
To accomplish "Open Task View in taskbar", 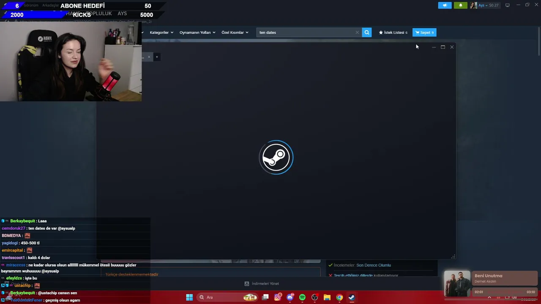I will click(x=265, y=297).
